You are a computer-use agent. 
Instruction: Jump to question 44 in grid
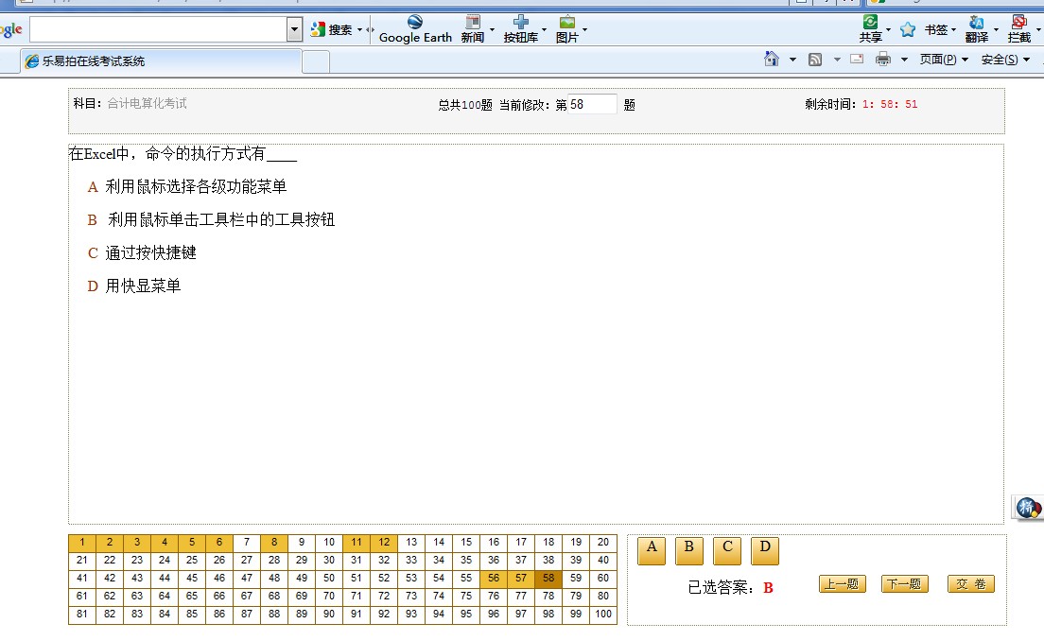pyautogui.click(x=165, y=579)
